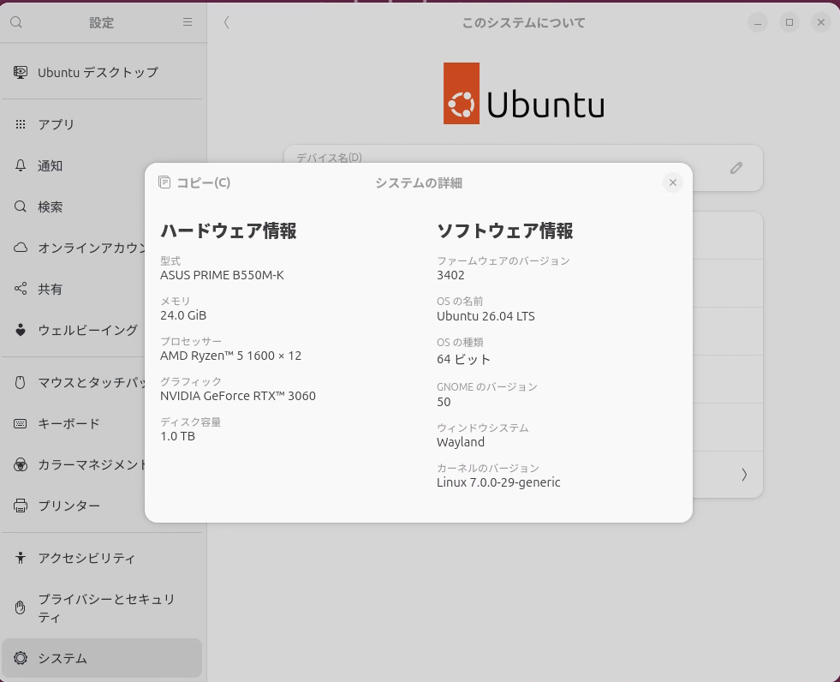The image size is (840, 682).
Task: Click the オンラインアカウント cloud icon
Action: point(21,248)
